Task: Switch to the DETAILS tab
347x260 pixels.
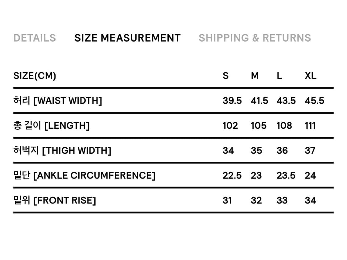Action: (35, 38)
